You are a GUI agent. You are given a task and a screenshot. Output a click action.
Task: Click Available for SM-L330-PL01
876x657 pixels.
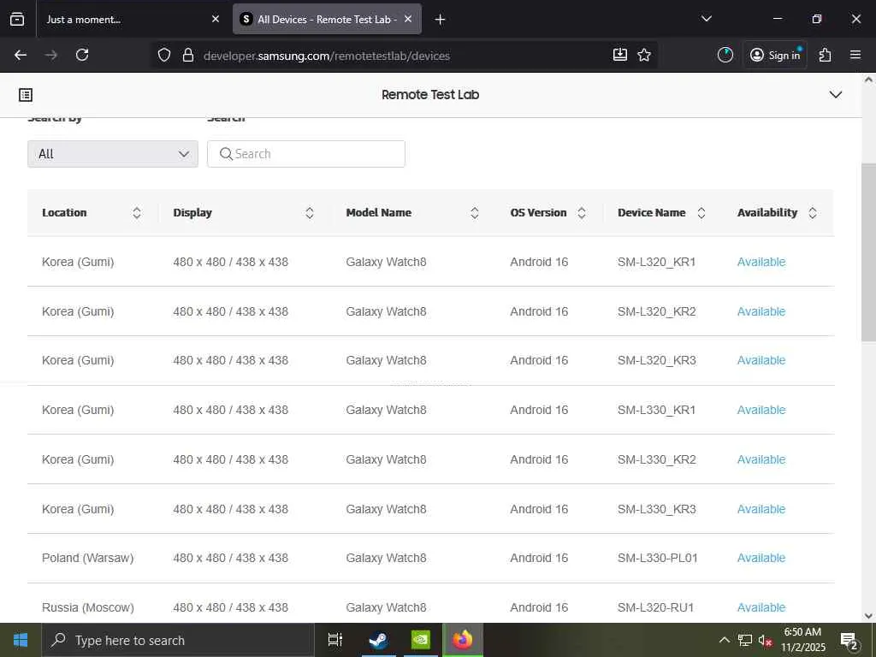pyautogui.click(x=761, y=558)
